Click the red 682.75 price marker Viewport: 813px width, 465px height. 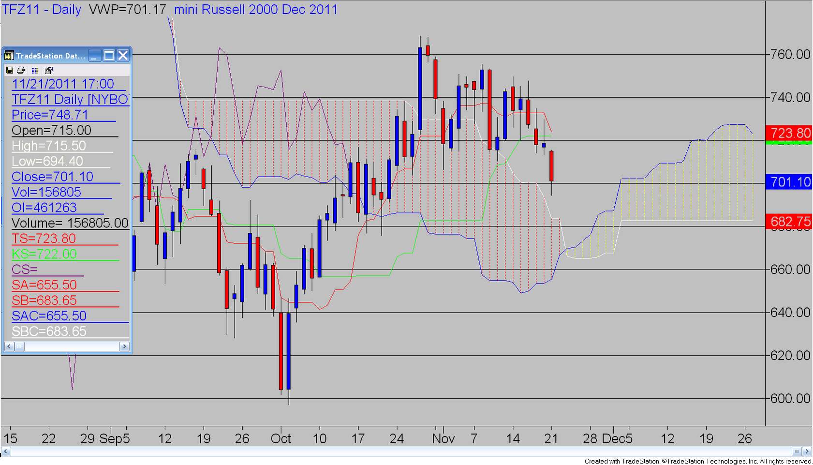(x=789, y=222)
